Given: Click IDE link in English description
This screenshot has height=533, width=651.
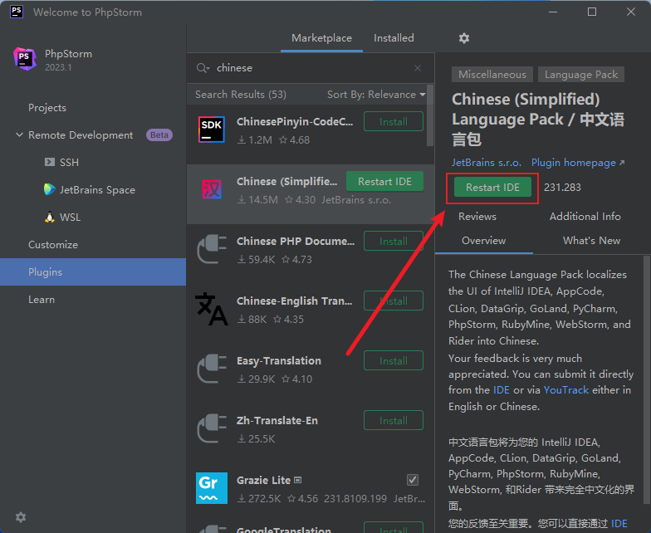Looking at the screenshot, I should (502, 390).
